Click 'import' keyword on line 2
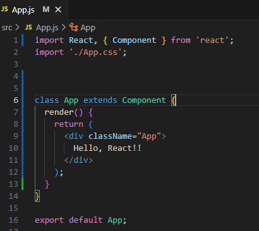Image resolution: width=259 pixels, height=231 pixels. point(49,52)
